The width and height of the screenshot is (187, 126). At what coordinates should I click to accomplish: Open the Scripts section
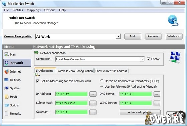tap(12, 105)
